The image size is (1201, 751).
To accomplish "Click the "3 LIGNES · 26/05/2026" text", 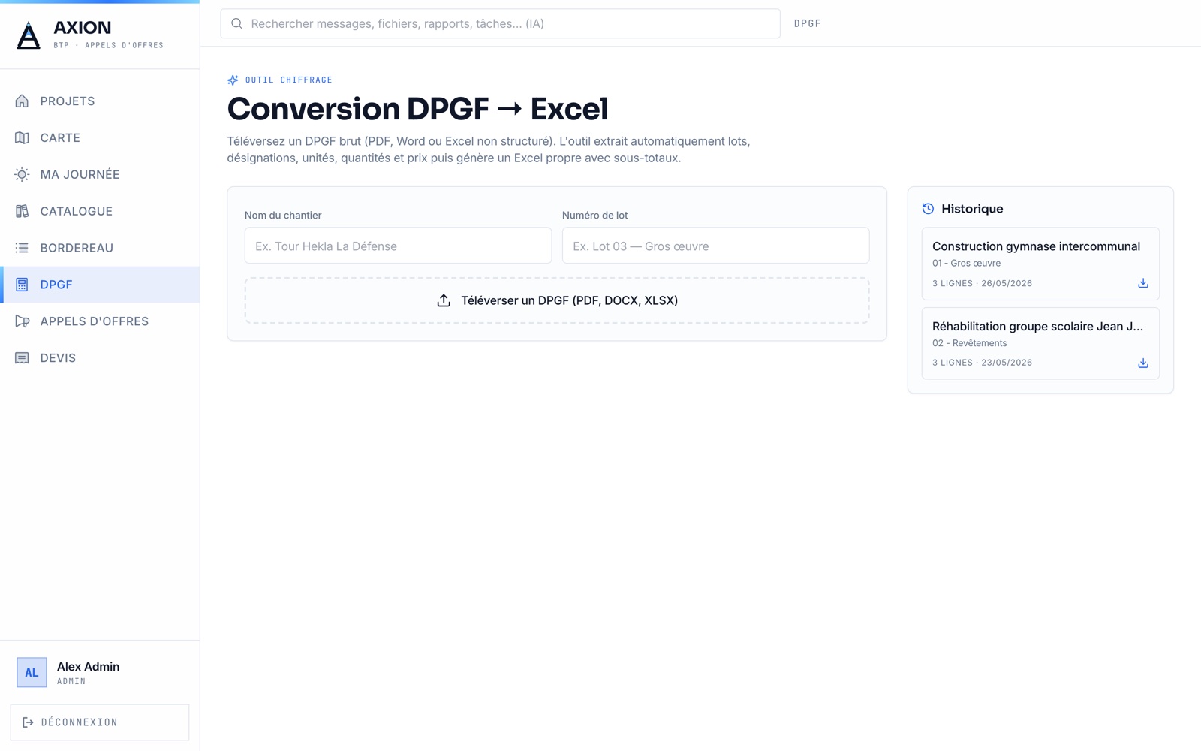I will 982,284.
